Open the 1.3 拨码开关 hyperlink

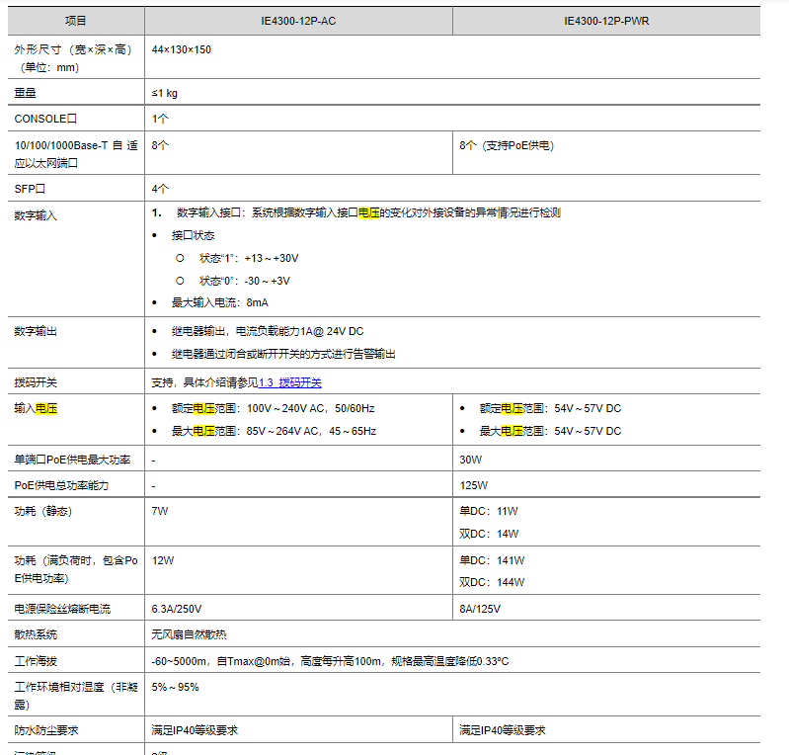point(290,382)
